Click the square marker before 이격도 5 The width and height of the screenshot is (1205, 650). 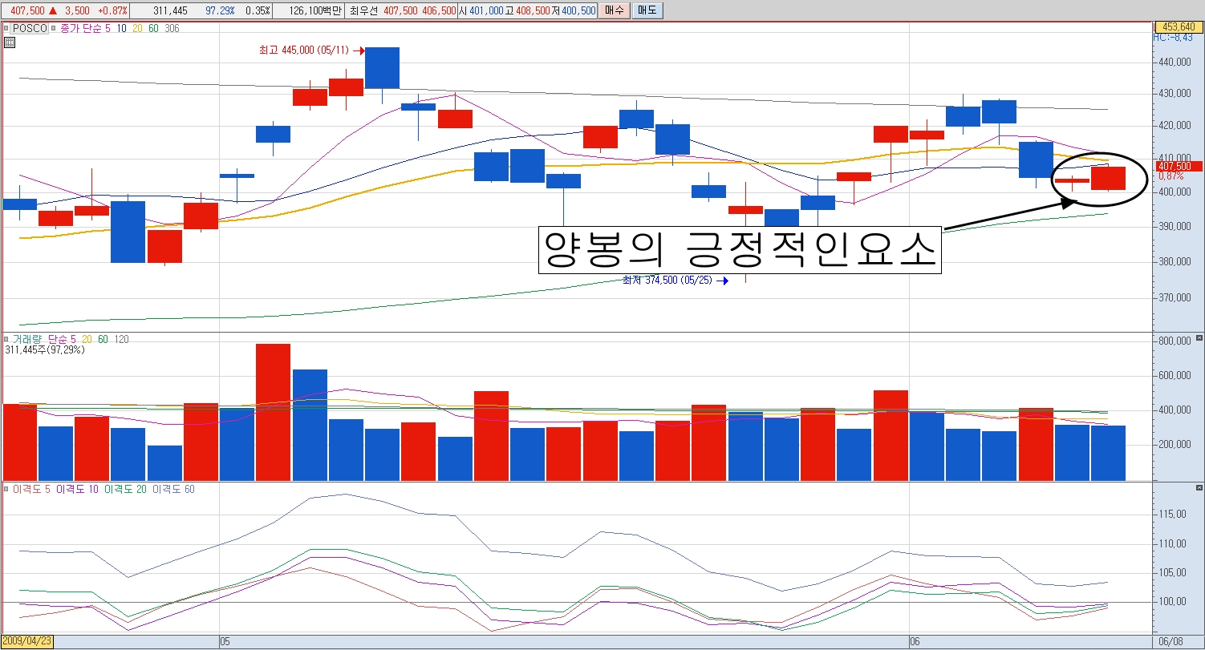tap(6, 489)
